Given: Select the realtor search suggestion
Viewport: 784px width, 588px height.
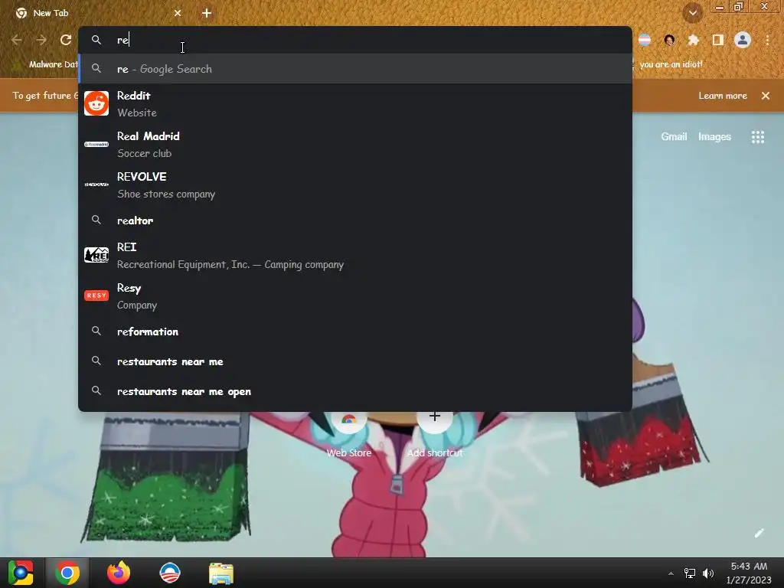Looking at the screenshot, I should coord(355,220).
